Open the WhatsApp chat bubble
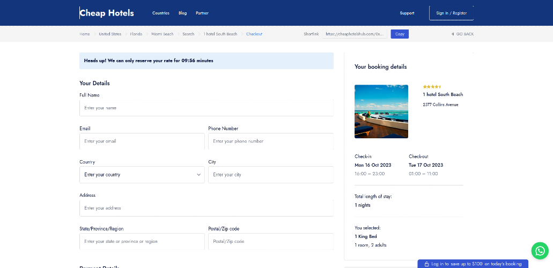553x268 pixels. (x=540, y=251)
